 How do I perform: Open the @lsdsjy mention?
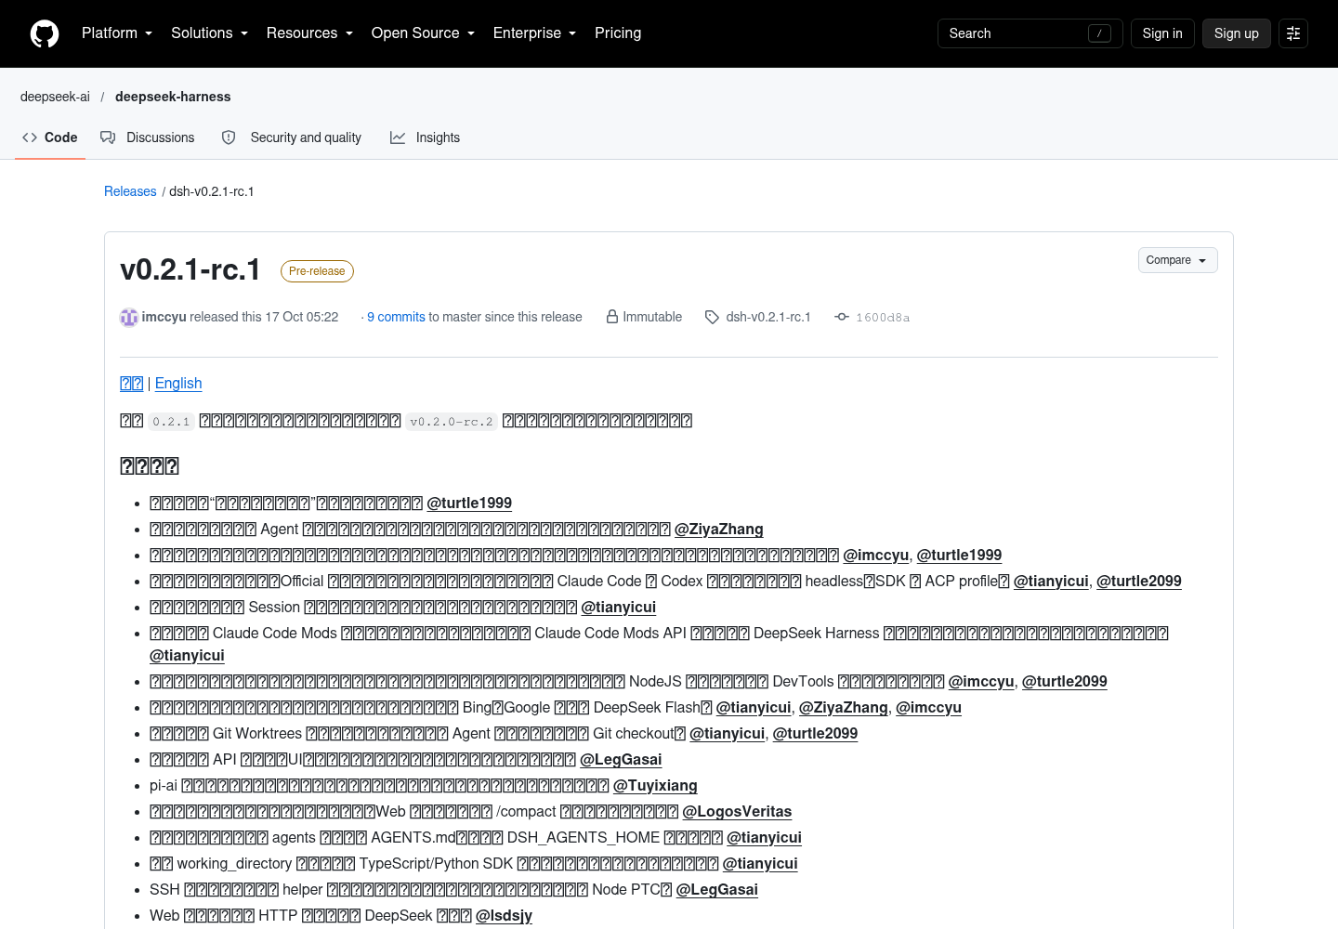coord(504,915)
